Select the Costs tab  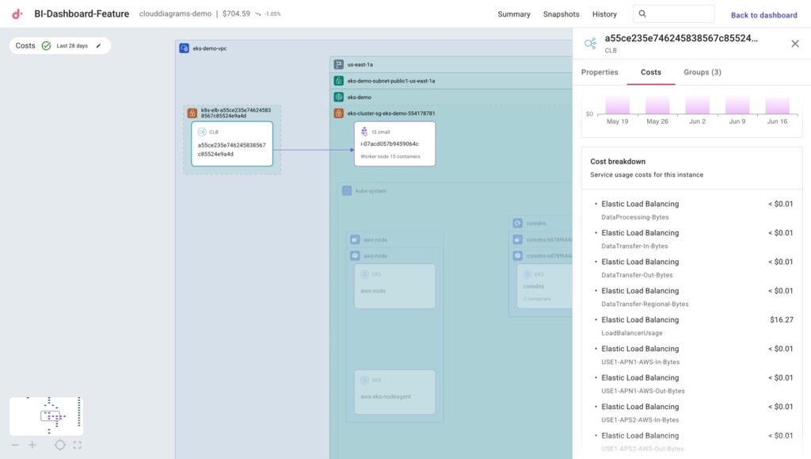(x=651, y=72)
